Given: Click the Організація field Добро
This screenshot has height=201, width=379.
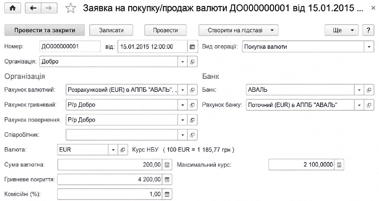Looking at the screenshot, I should point(109,62).
